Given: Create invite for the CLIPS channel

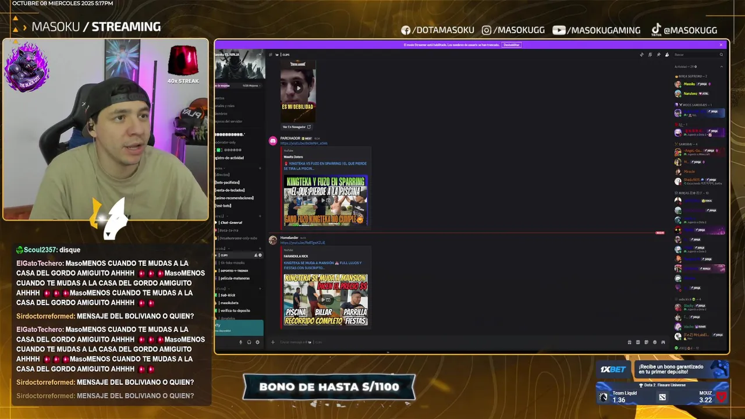Looking at the screenshot, I should (x=256, y=255).
